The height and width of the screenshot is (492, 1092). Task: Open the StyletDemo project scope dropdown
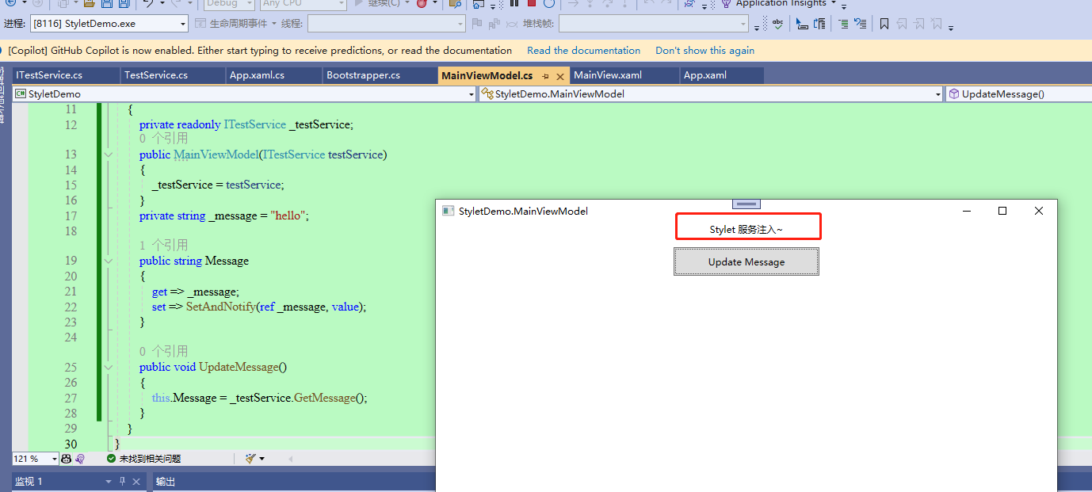point(471,94)
